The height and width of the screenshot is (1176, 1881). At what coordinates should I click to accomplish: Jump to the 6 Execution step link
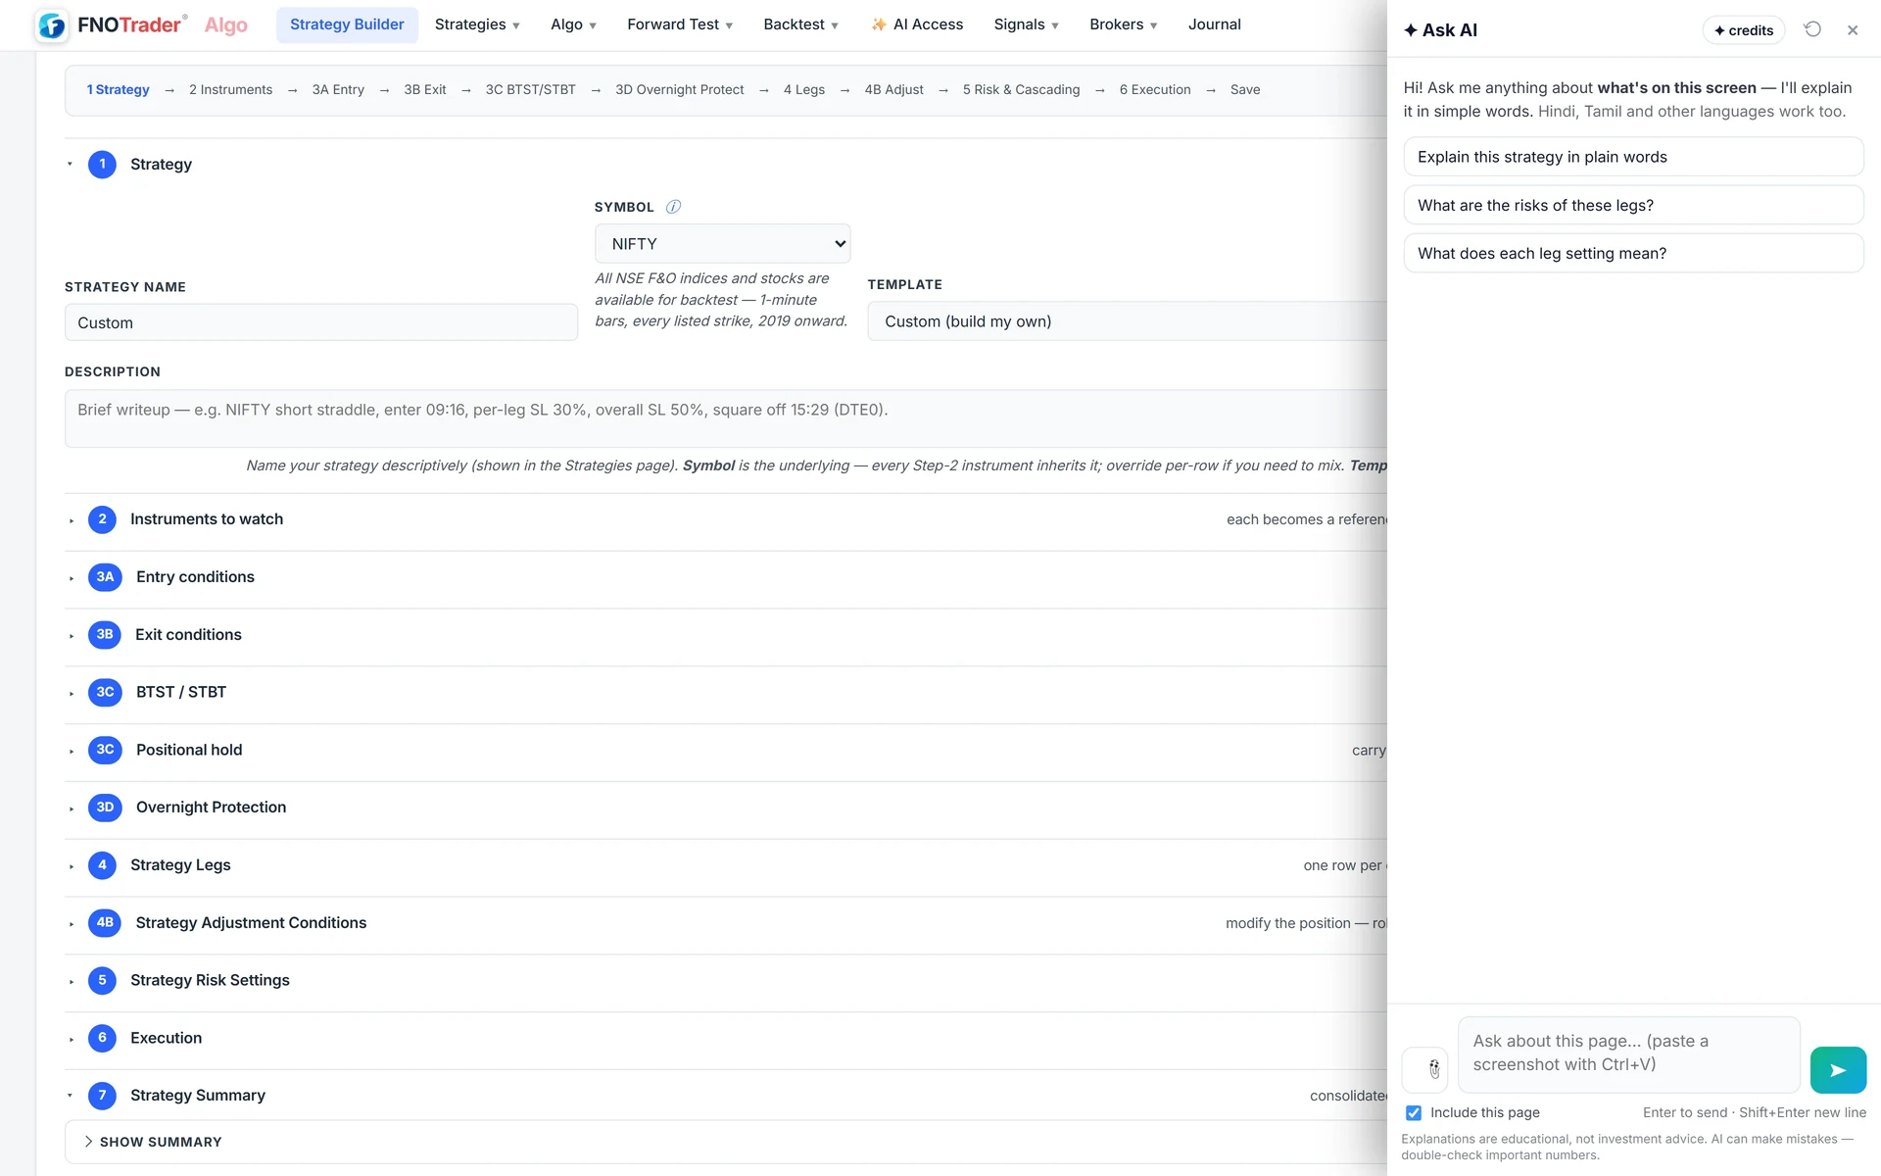pyautogui.click(x=1155, y=89)
